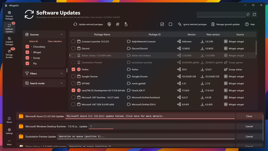The width and height of the screenshot is (268, 151).
Task: Expand the Search mode section
Action: click(x=44, y=83)
